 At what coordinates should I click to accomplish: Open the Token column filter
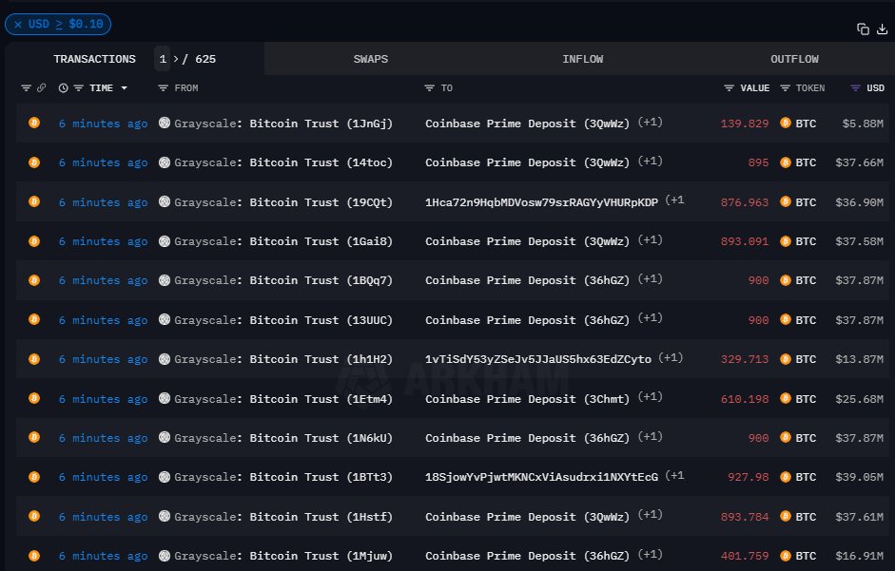pyautogui.click(x=785, y=87)
